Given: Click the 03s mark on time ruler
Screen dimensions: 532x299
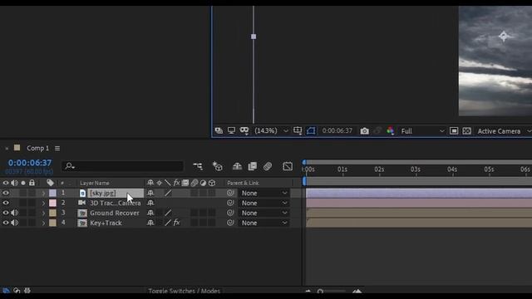Looking at the screenshot, I should 416,169.
